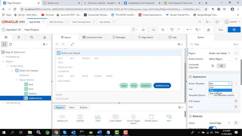Go to Button Template arrow button
242x136 pixels.
(236, 83)
